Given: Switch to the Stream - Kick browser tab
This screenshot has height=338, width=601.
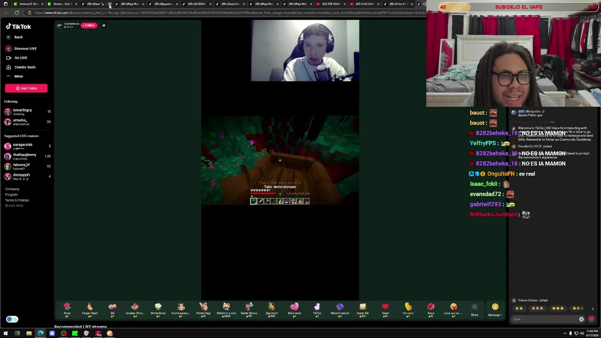Looking at the screenshot, I should point(62,4).
